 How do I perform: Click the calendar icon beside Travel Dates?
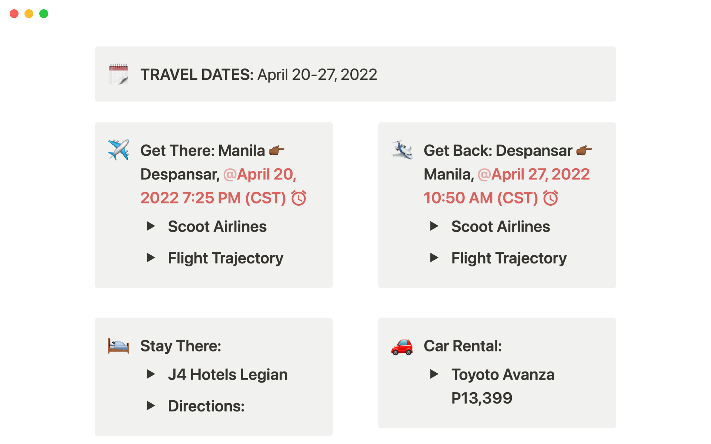click(x=118, y=74)
